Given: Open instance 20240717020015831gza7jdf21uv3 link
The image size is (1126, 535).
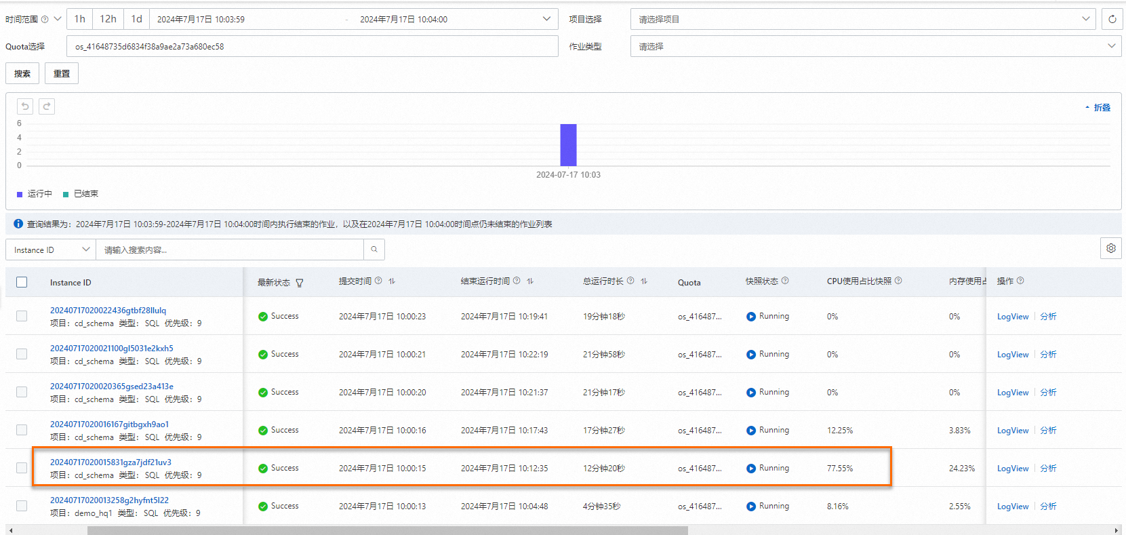Looking at the screenshot, I should pyautogui.click(x=110, y=462).
